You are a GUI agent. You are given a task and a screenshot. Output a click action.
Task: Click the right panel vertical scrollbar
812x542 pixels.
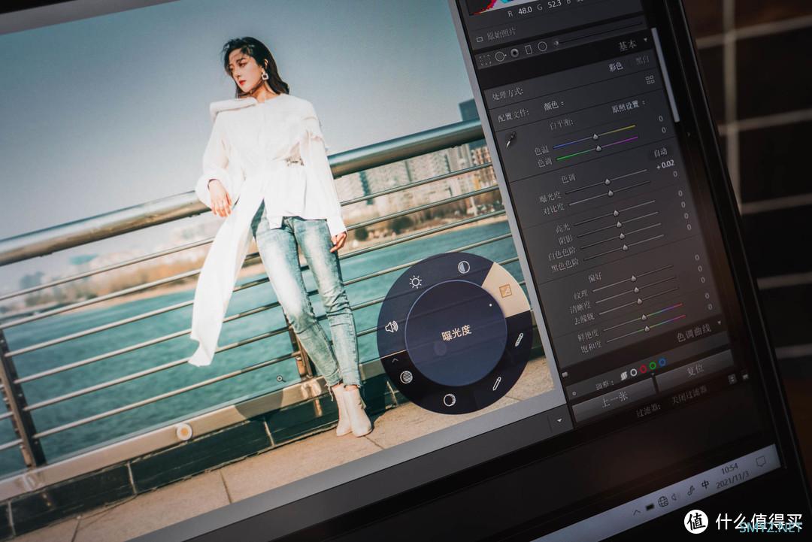[665, 76]
